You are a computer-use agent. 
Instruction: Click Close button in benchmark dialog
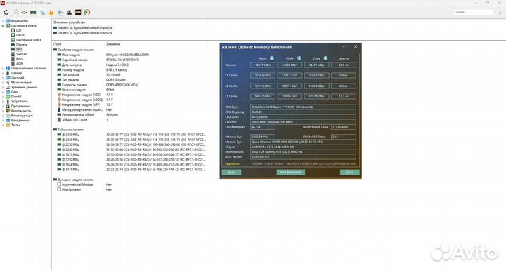tap(350, 172)
